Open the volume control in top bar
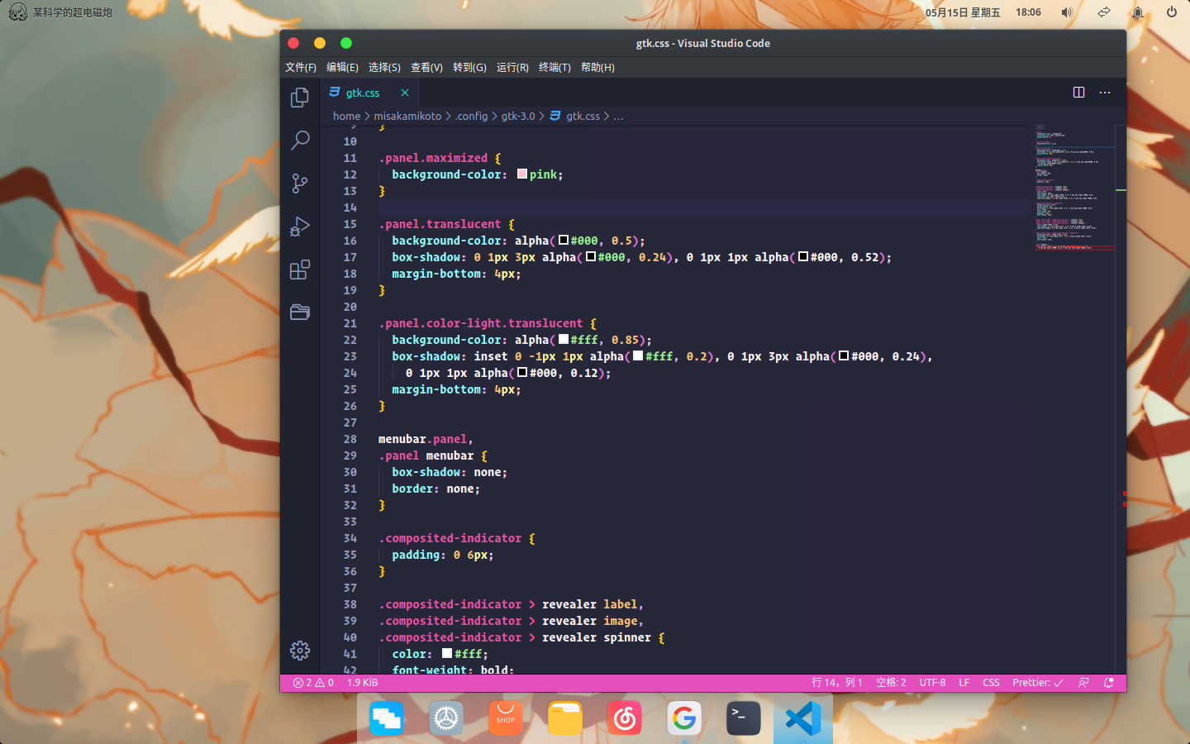 (x=1067, y=12)
